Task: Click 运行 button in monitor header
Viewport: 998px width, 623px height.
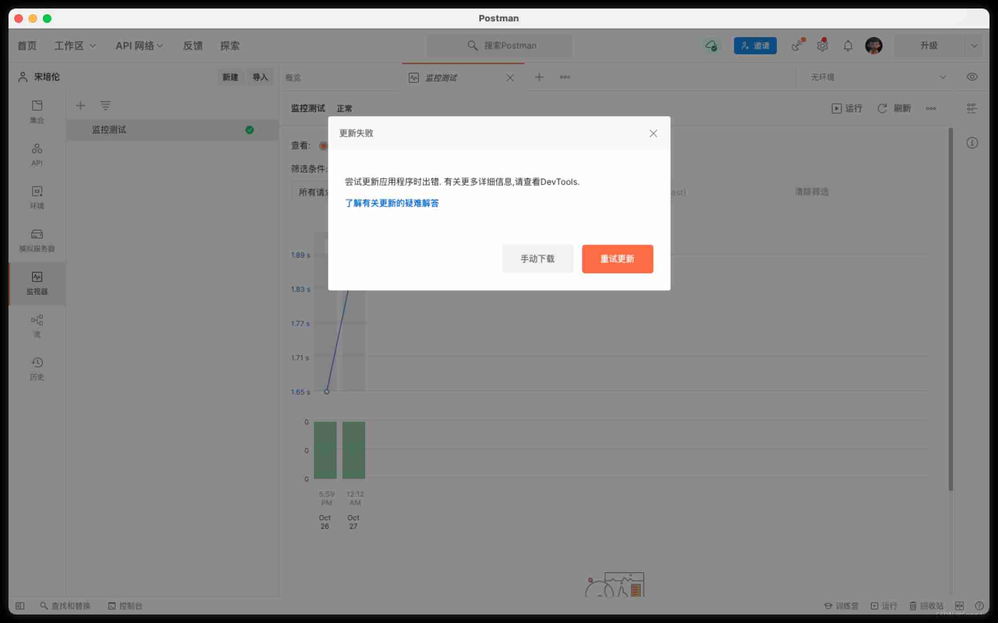Action: 847,108
